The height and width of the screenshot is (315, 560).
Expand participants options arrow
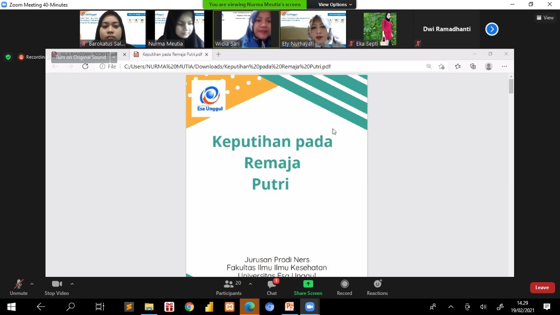[x=250, y=284]
